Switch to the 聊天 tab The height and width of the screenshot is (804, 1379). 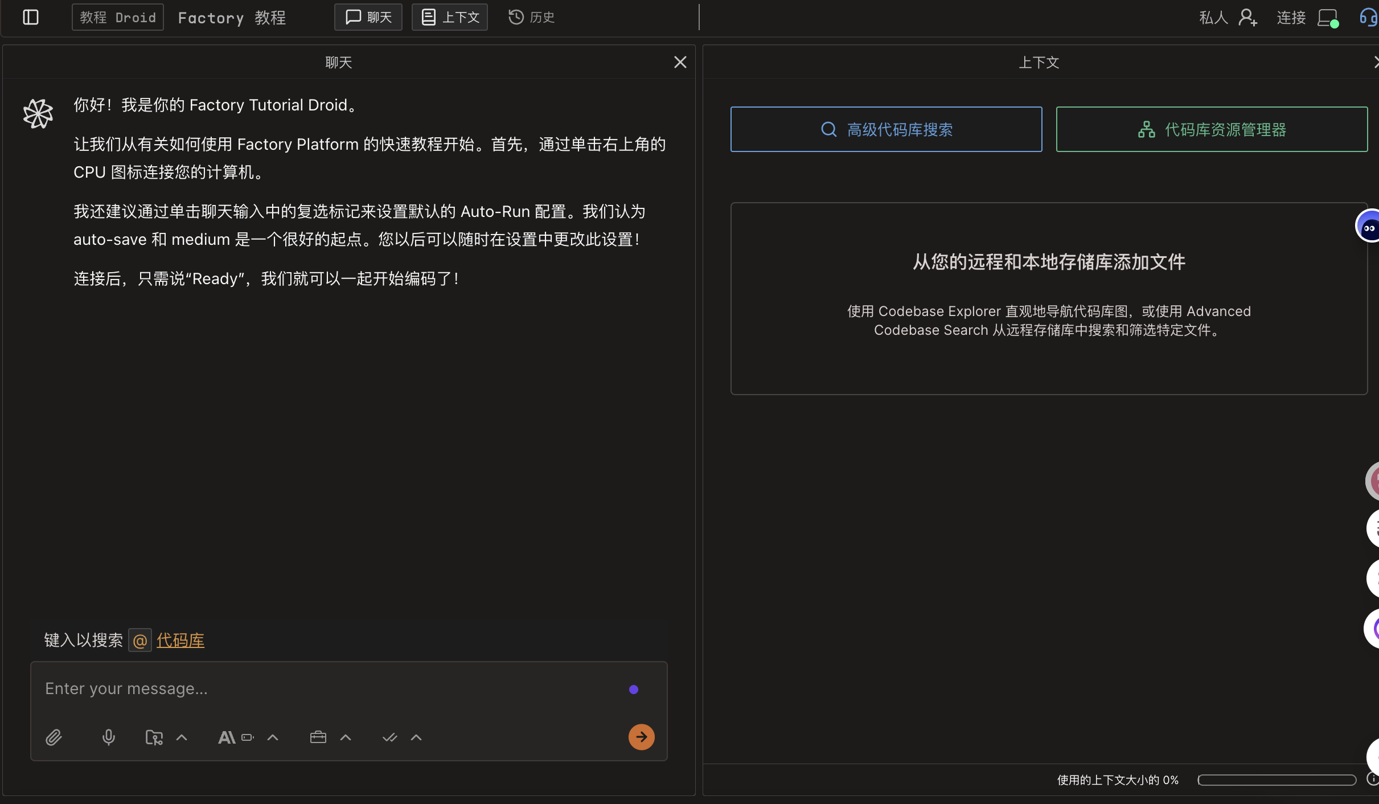368,17
